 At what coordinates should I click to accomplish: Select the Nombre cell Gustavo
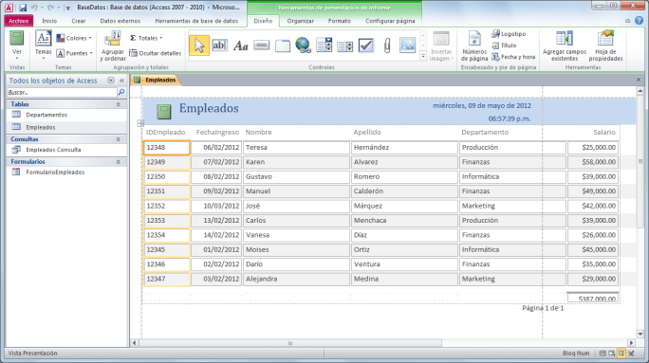pyautogui.click(x=296, y=177)
